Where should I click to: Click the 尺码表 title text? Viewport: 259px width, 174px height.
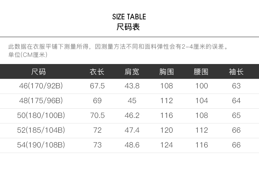coord(128,27)
